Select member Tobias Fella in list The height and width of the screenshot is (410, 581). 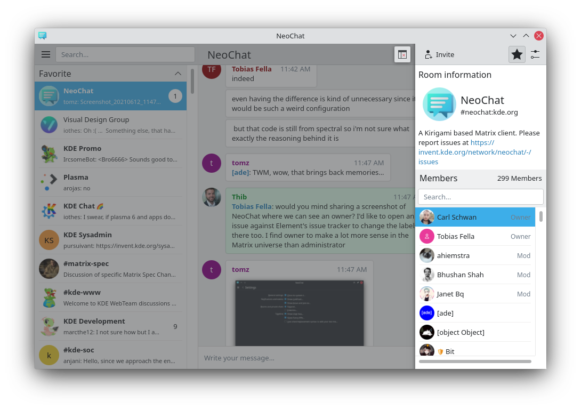pyautogui.click(x=475, y=237)
